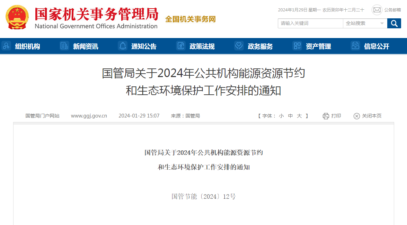Viewport: 407px width, 225px height.
Task: Click the 关闭本页 link
Action: coord(372,116)
